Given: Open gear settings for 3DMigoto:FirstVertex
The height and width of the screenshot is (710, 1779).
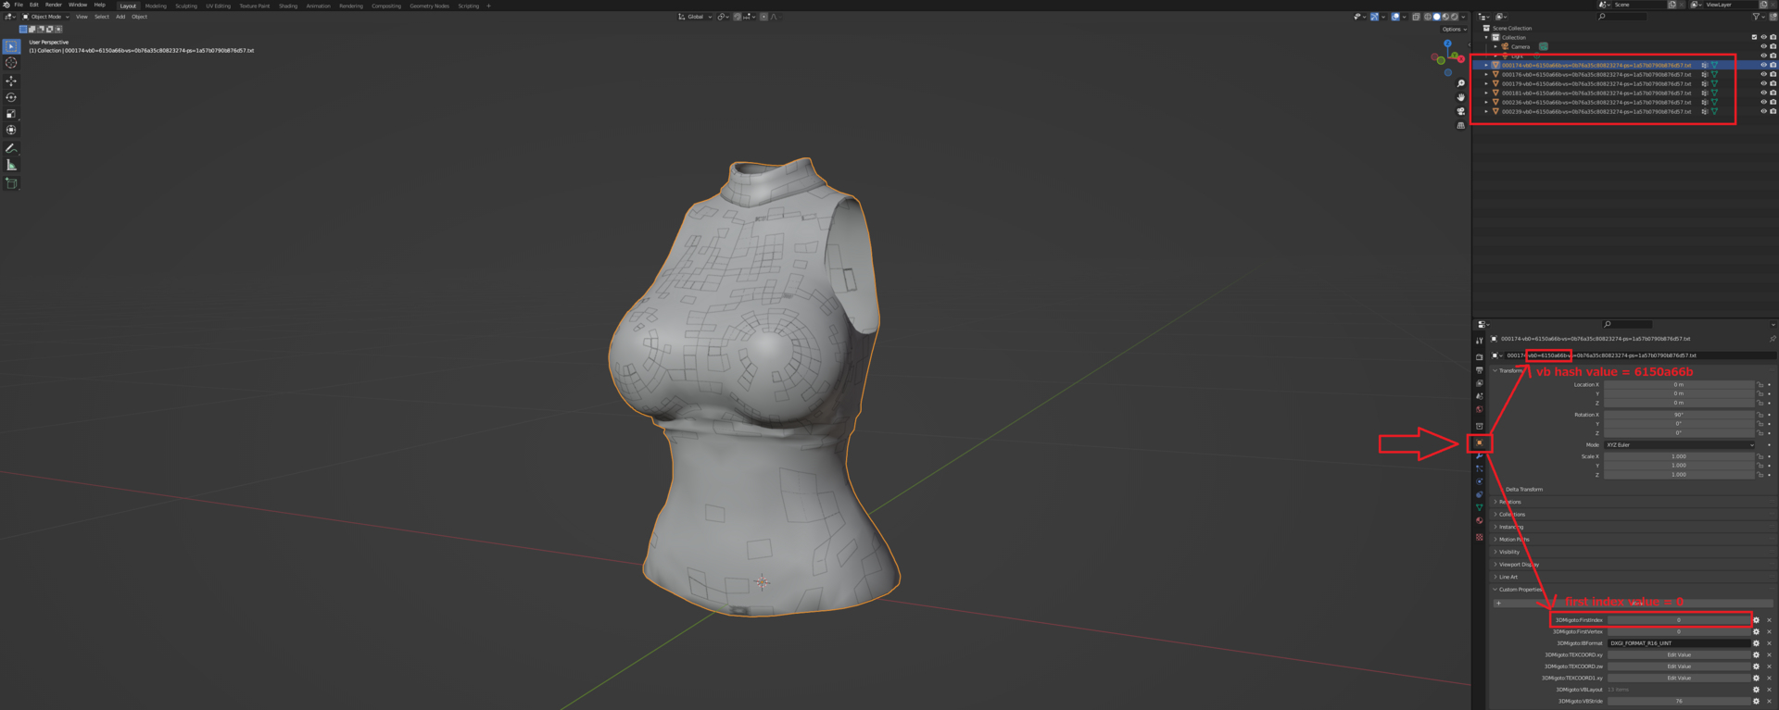Looking at the screenshot, I should [1756, 631].
